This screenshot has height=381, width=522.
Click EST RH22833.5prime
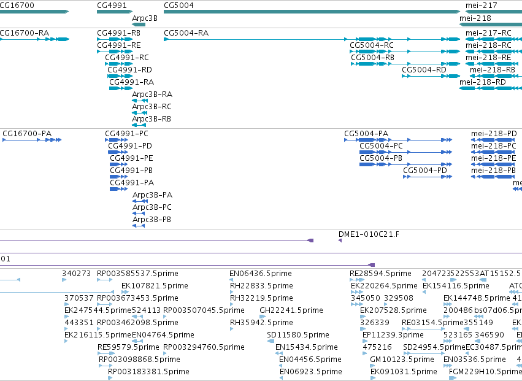pos(262,286)
